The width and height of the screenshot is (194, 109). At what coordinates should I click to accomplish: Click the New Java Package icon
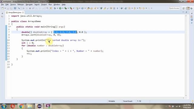(77, 8)
